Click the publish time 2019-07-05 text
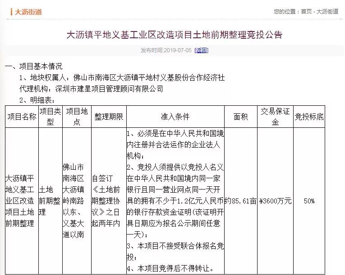The image size is (345, 275). pyautogui.click(x=166, y=50)
